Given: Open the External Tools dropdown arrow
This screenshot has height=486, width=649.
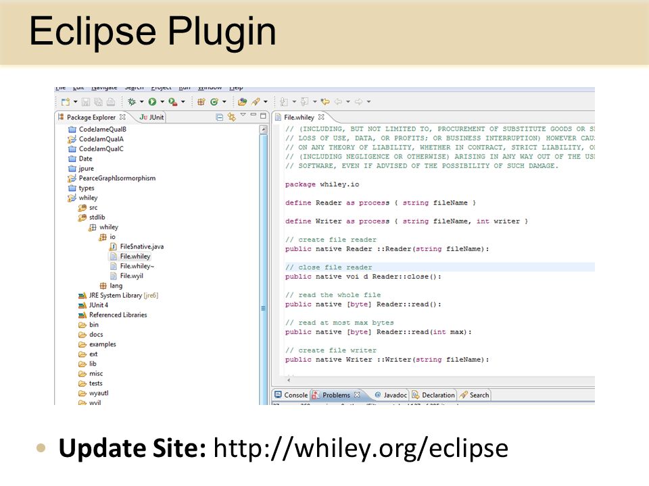Looking at the screenshot, I should point(183,102).
